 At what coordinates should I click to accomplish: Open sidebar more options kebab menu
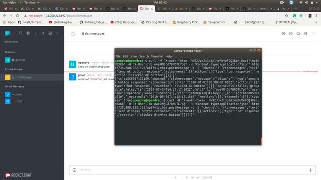58,33
